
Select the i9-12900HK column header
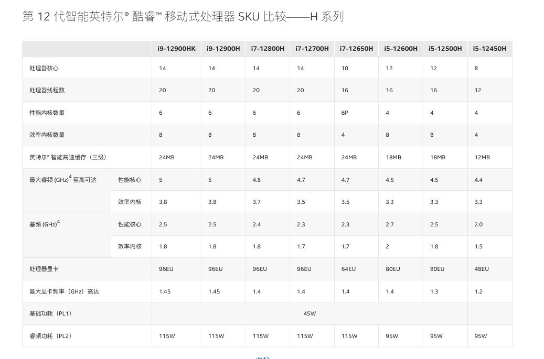[176, 49]
